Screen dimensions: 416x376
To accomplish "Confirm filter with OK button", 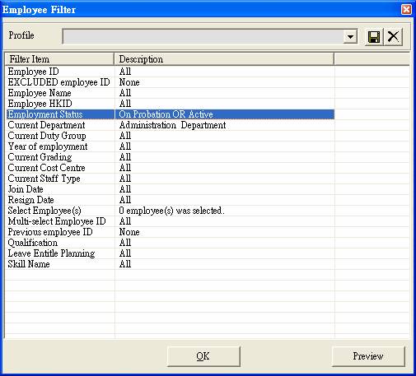I will 203,356.
